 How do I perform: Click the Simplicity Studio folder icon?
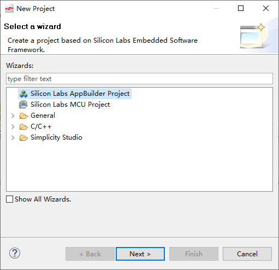(x=23, y=137)
